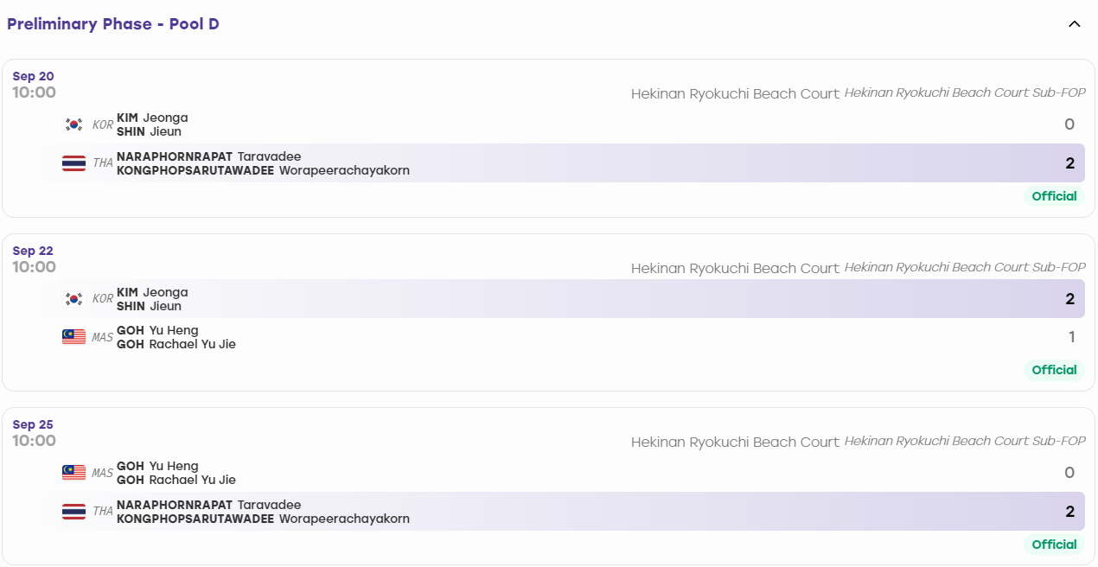
Task: Click the Preliminary Phase - Pool D heading
Action: click(113, 24)
